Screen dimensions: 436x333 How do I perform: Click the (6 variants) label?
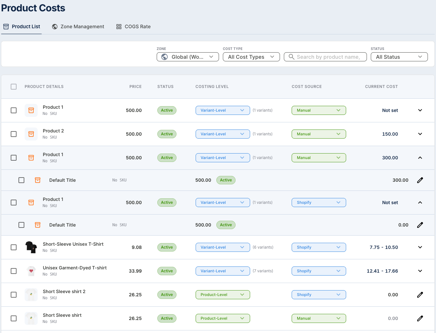[263, 247]
